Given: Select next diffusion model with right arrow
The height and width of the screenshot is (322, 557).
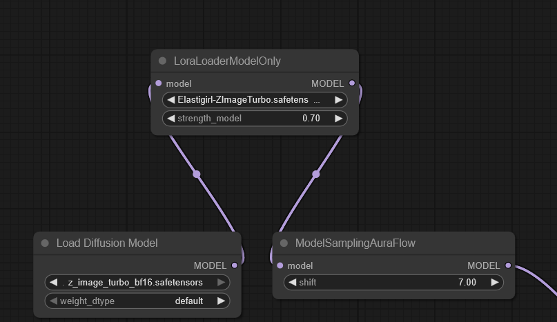Looking at the screenshot, I should 221,282.
